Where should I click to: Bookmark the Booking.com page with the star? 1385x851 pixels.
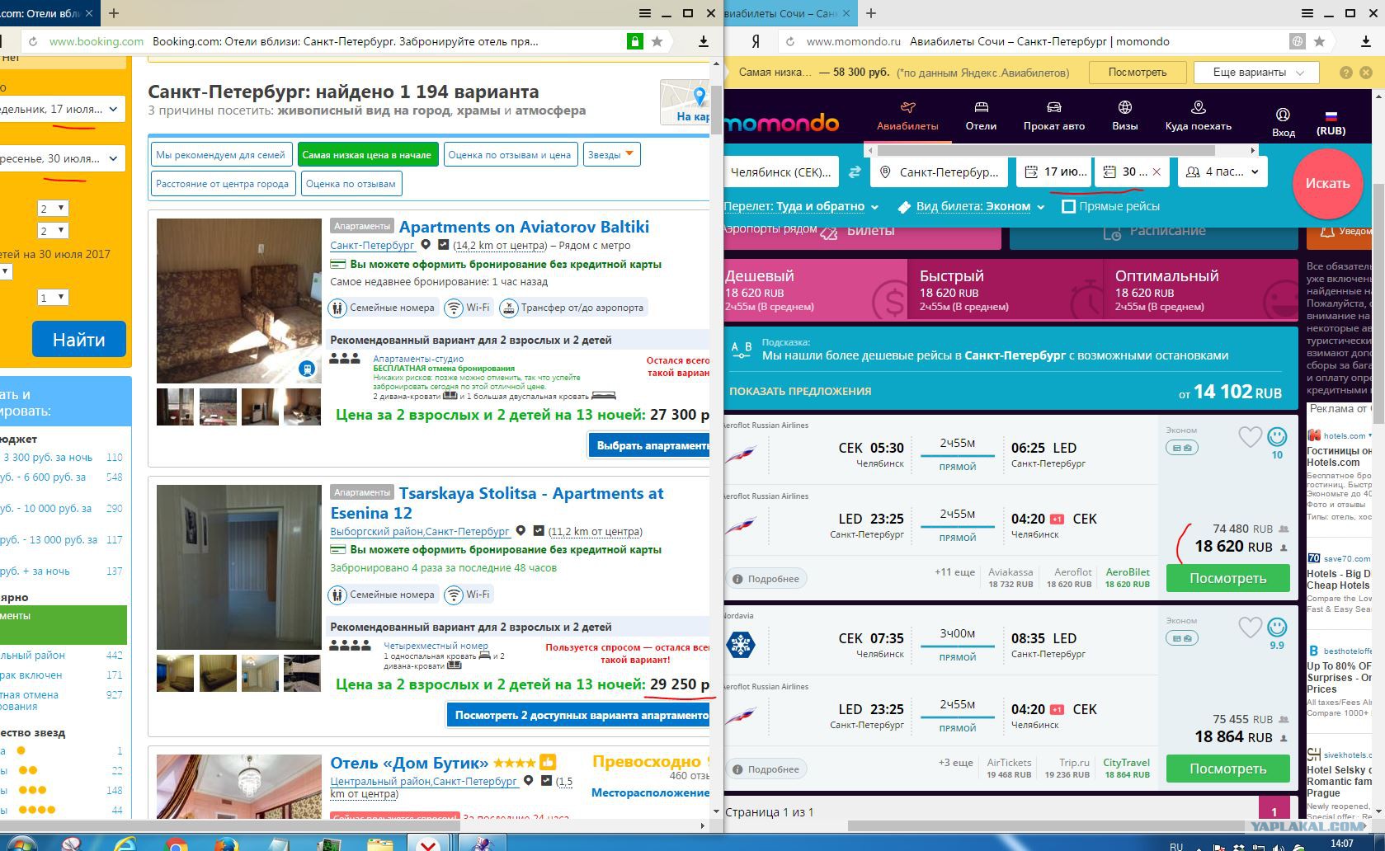(x=657, y=41)
